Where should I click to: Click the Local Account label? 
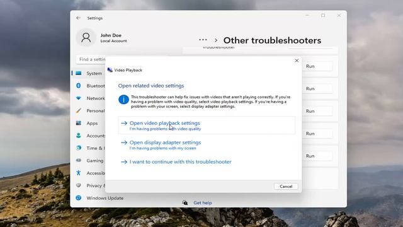click(x=113, y=41)
